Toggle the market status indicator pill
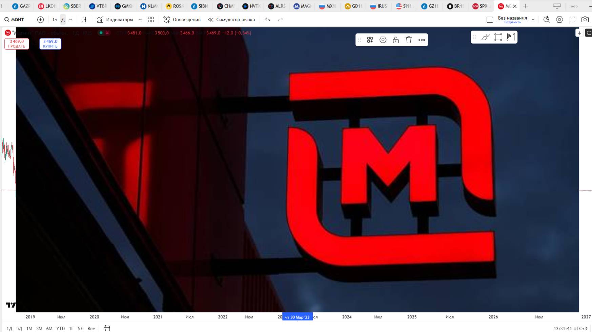Screen dimensions: 592x332 click(104, 33)
